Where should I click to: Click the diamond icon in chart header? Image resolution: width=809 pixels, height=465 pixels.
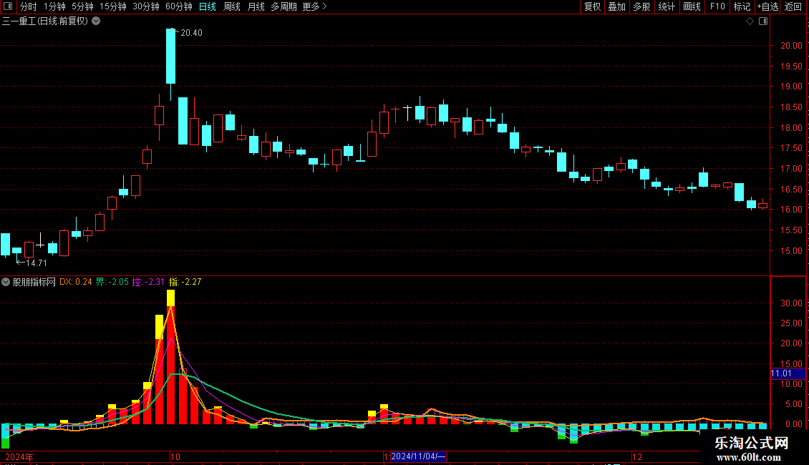pyautogui.click(x=750, y=21)
